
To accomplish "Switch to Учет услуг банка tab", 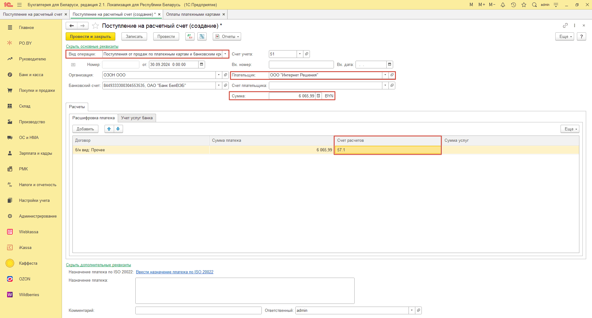I will coord(137,118).
